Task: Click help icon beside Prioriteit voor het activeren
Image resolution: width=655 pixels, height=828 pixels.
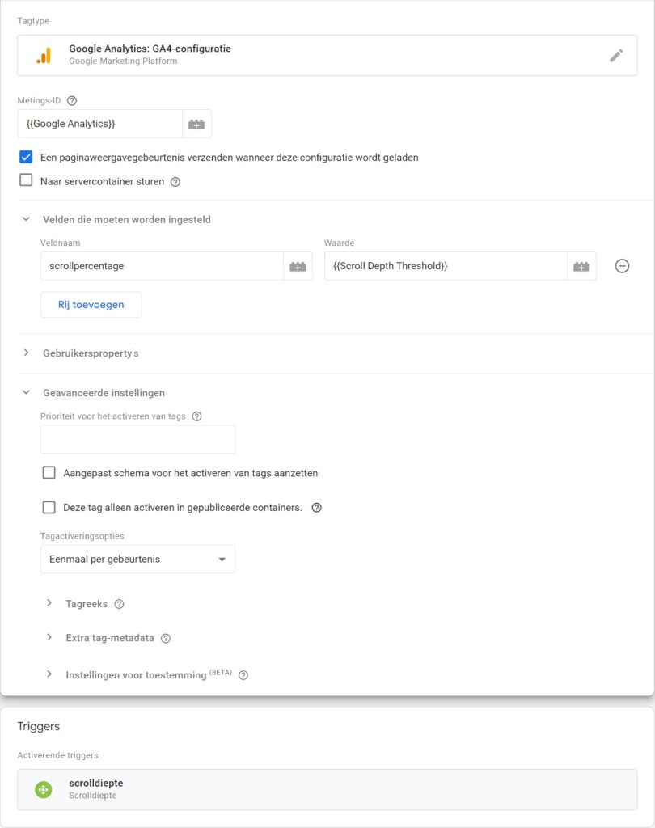Action: pos(197,416)
